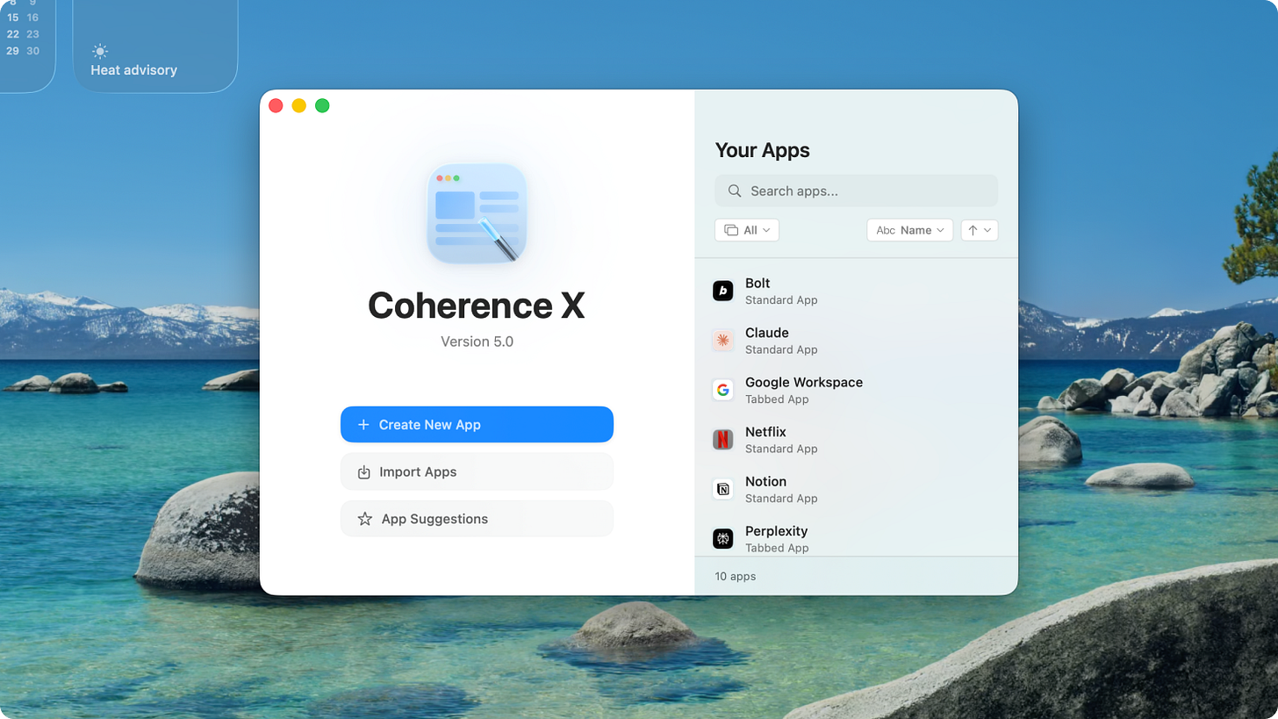
Task: Click the Version 5.0 text
Action: pos(477,342)
